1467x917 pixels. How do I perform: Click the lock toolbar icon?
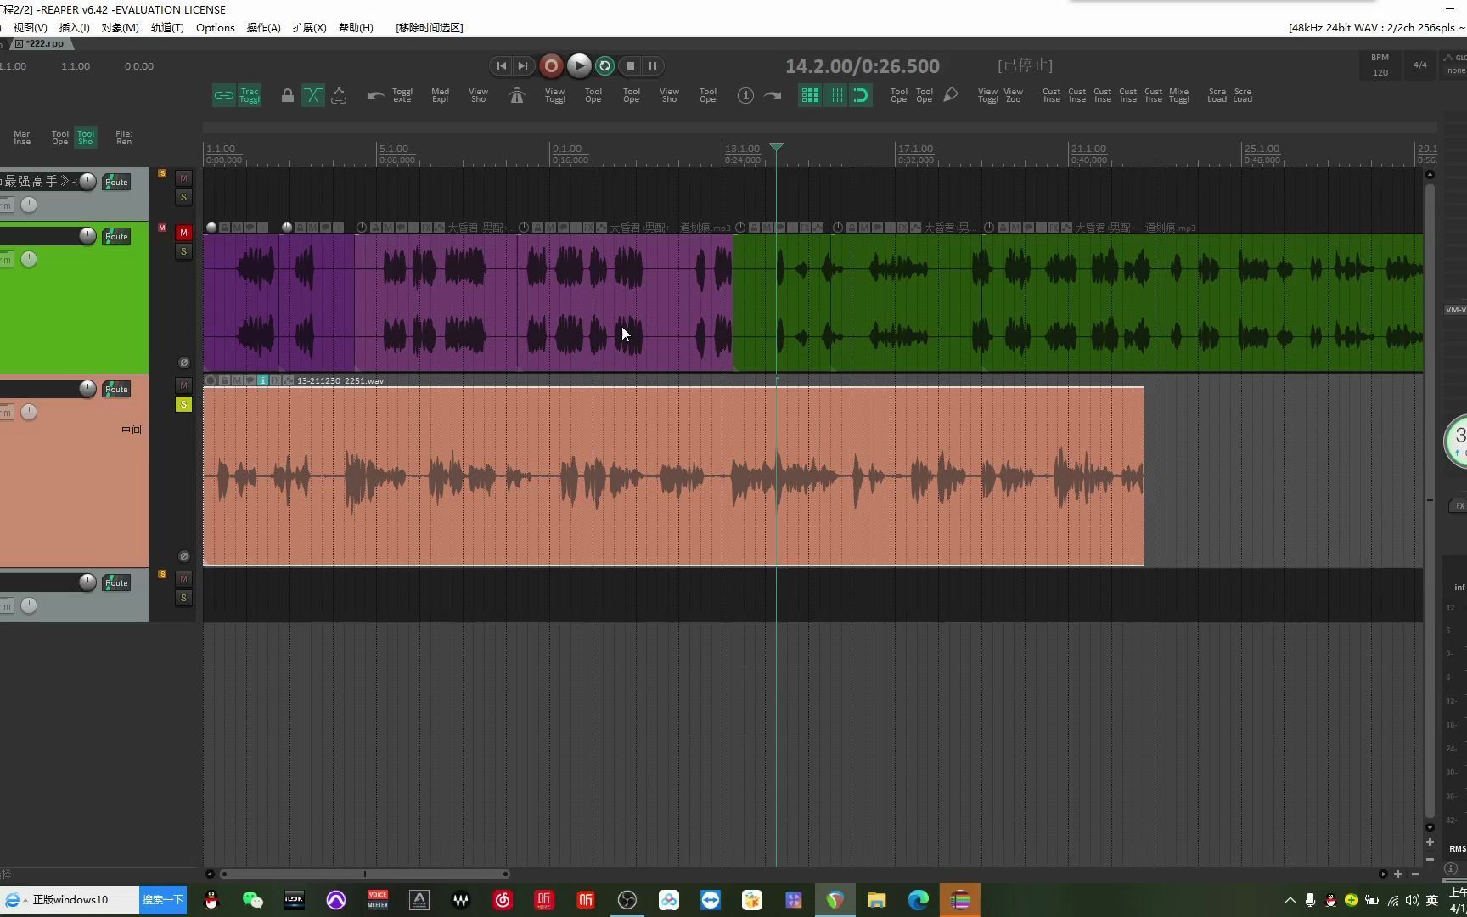tap(288, 95)
